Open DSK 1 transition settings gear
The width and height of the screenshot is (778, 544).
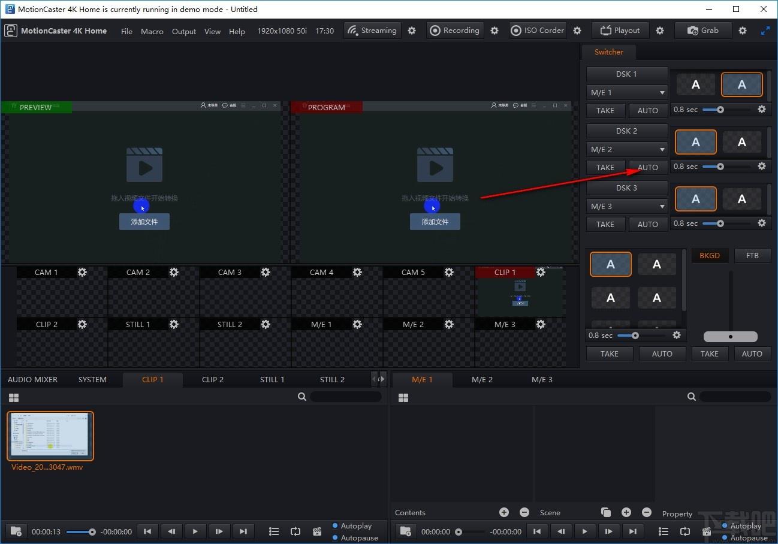pos(762,110)
